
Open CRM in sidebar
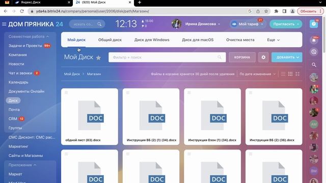tap(13, 118)
